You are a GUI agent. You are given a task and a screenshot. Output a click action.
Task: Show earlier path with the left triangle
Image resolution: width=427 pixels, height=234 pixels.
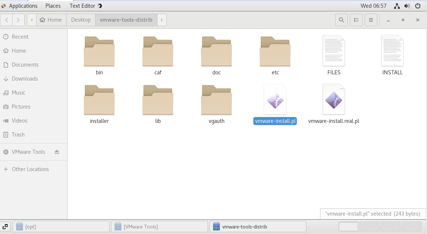[x=32, y=20]
